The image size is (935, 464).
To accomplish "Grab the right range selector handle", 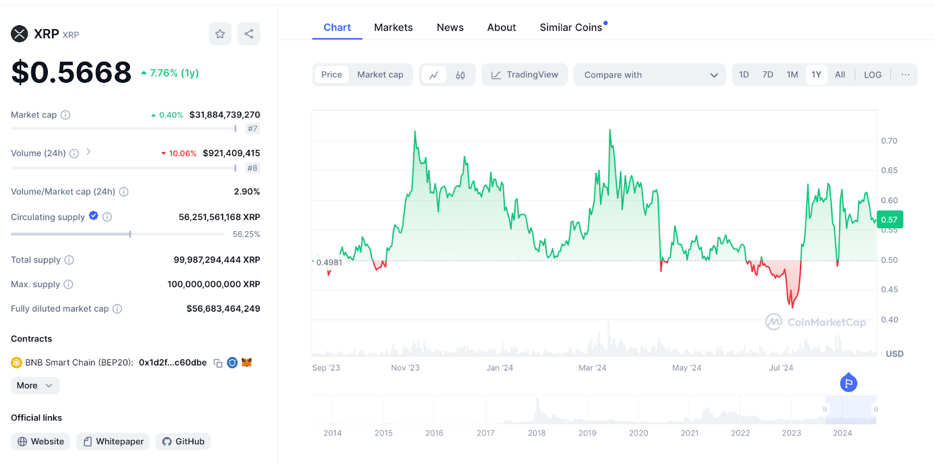I will tap(875, 410).
